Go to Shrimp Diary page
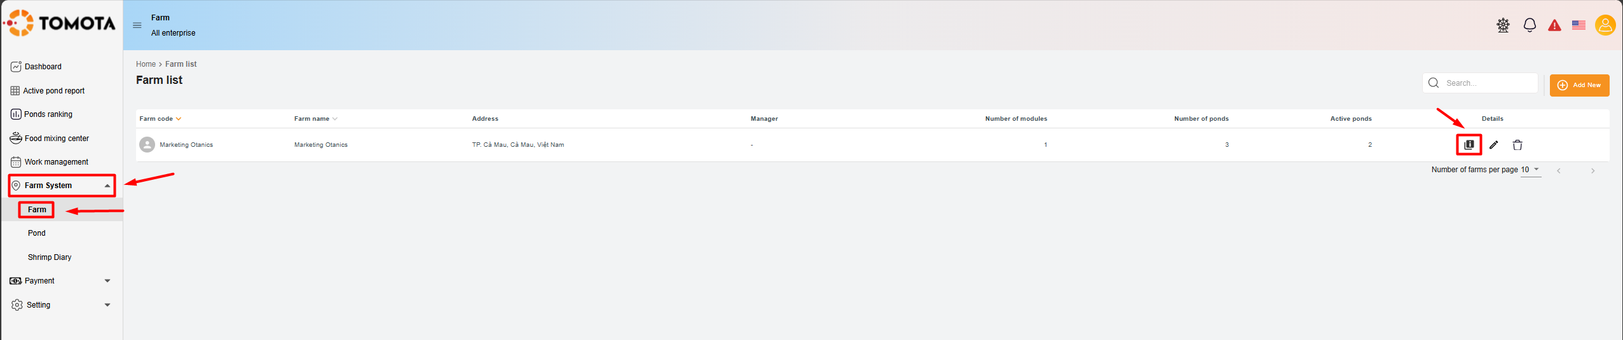Screen dimensions: 1623x340 click(x=50, y=257)
